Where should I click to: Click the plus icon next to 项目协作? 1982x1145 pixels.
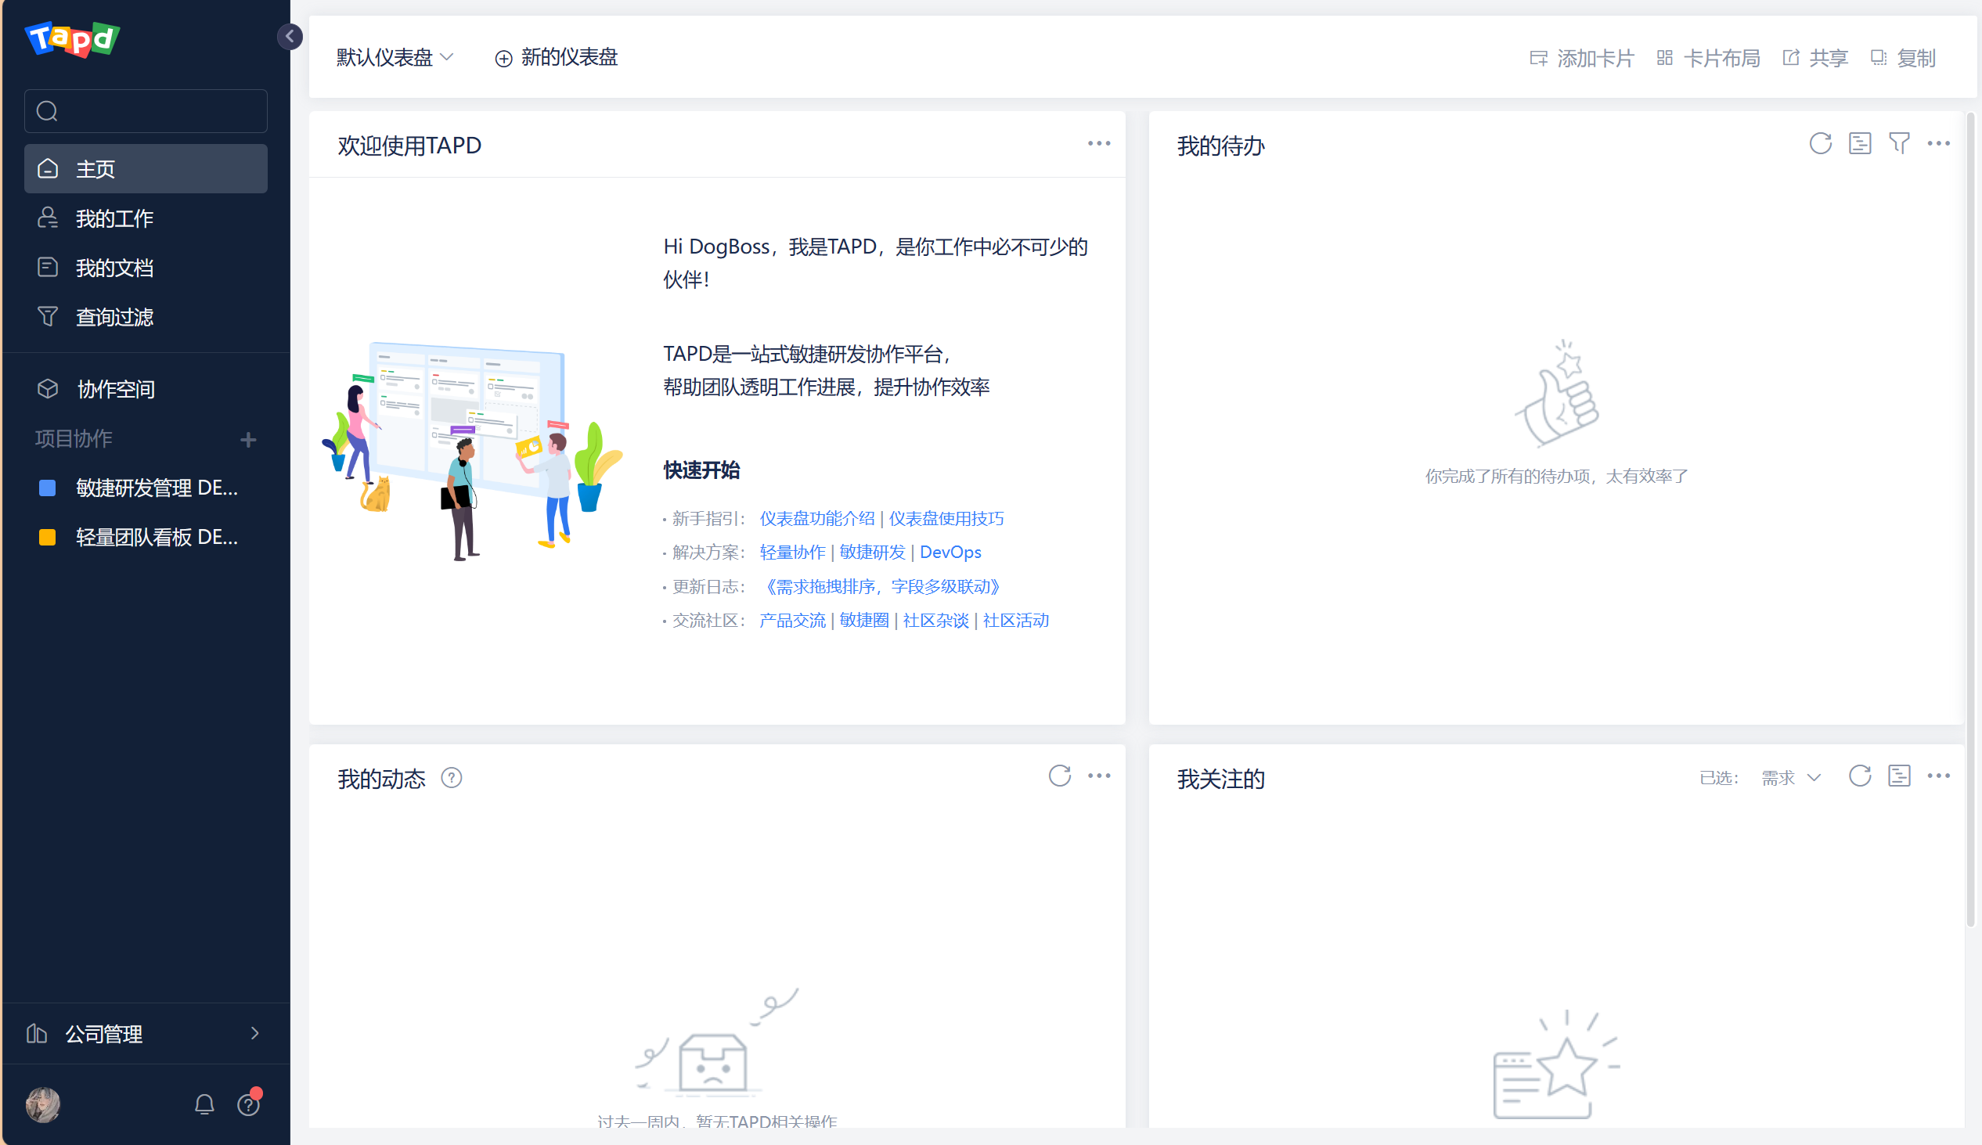[x=249, y=440]
